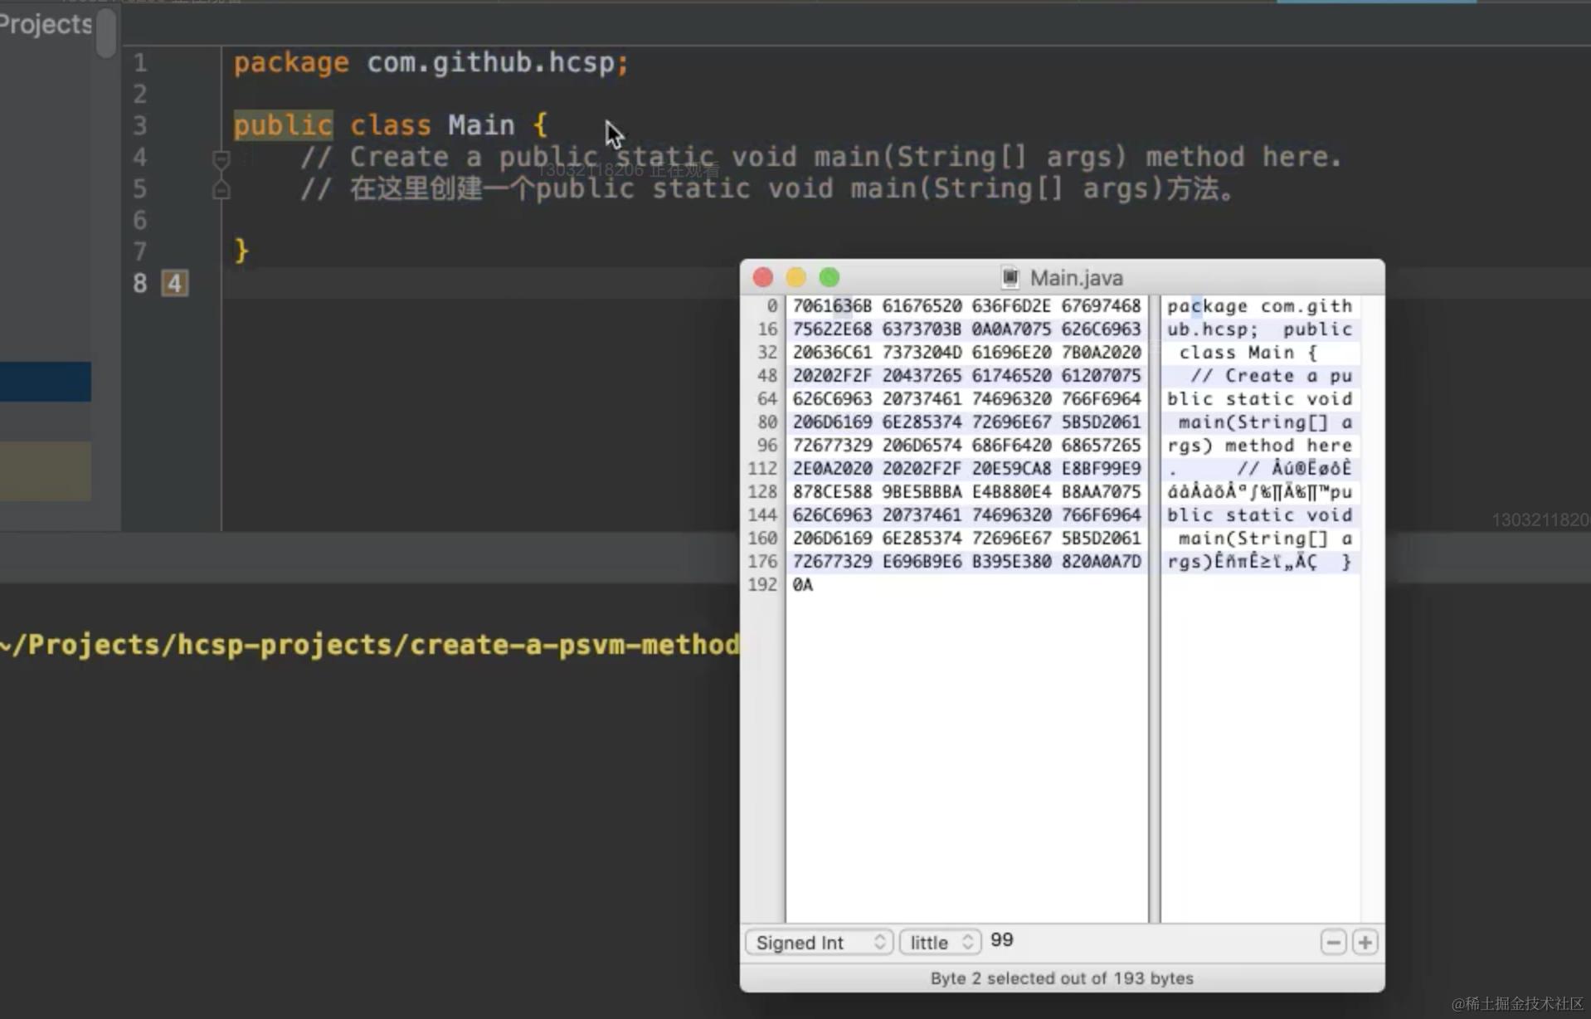Image resolution: width=1591 pixels, height=1019 pixels.
Task: Click the warning badge 4 on line 8
Action: 174,283
